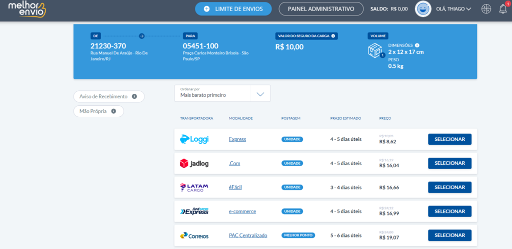Click the Postagem column header

(x=290, y=118)
